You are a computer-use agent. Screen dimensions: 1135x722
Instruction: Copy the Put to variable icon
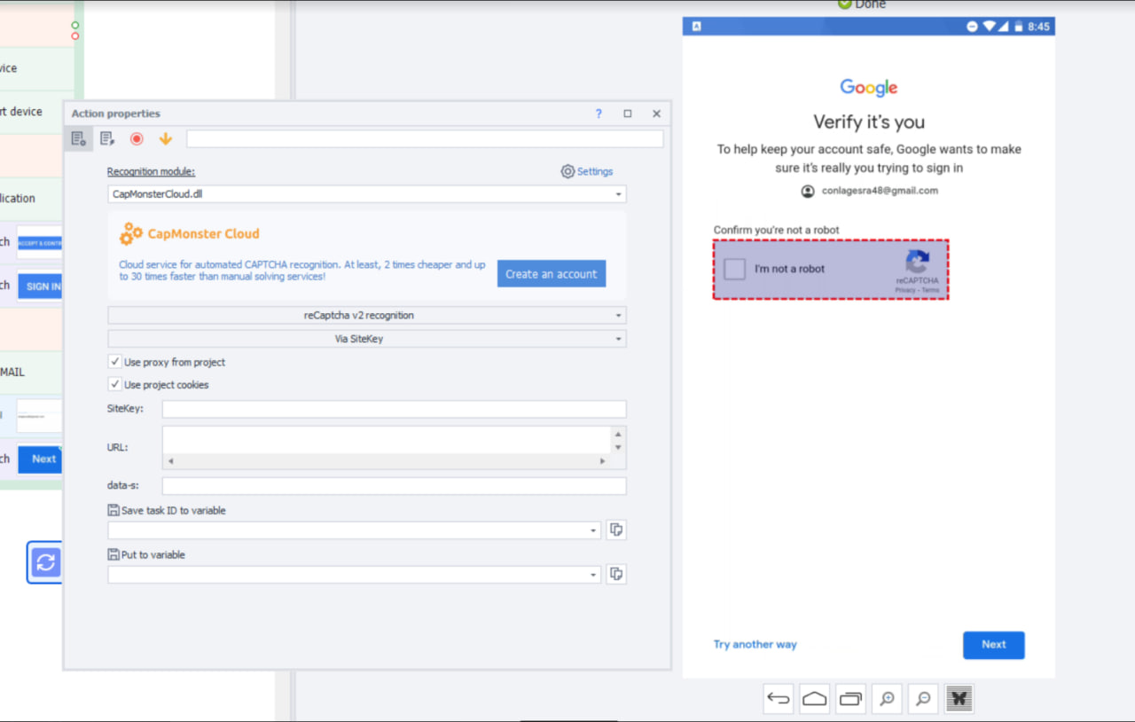(616, 574)
